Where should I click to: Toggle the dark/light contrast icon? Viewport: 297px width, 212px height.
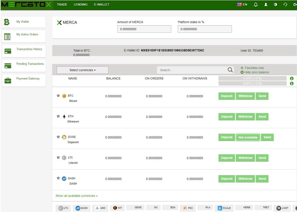click(275, 4)
